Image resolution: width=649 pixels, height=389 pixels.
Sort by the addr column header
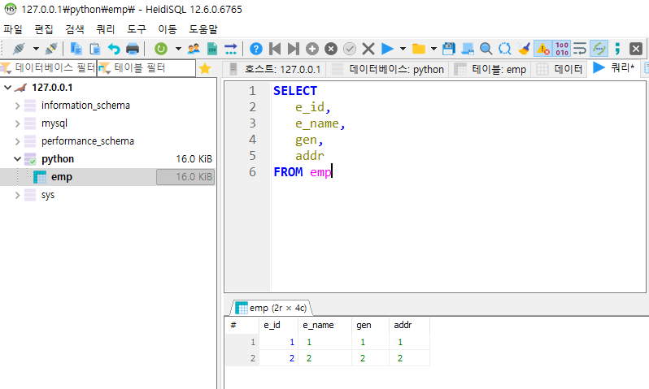tap(409, 326)
